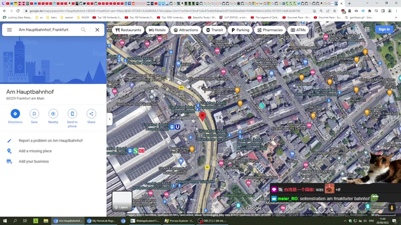Open the Layers map type switcher
The image size is (401, 225).
click(x=122, y=201)
